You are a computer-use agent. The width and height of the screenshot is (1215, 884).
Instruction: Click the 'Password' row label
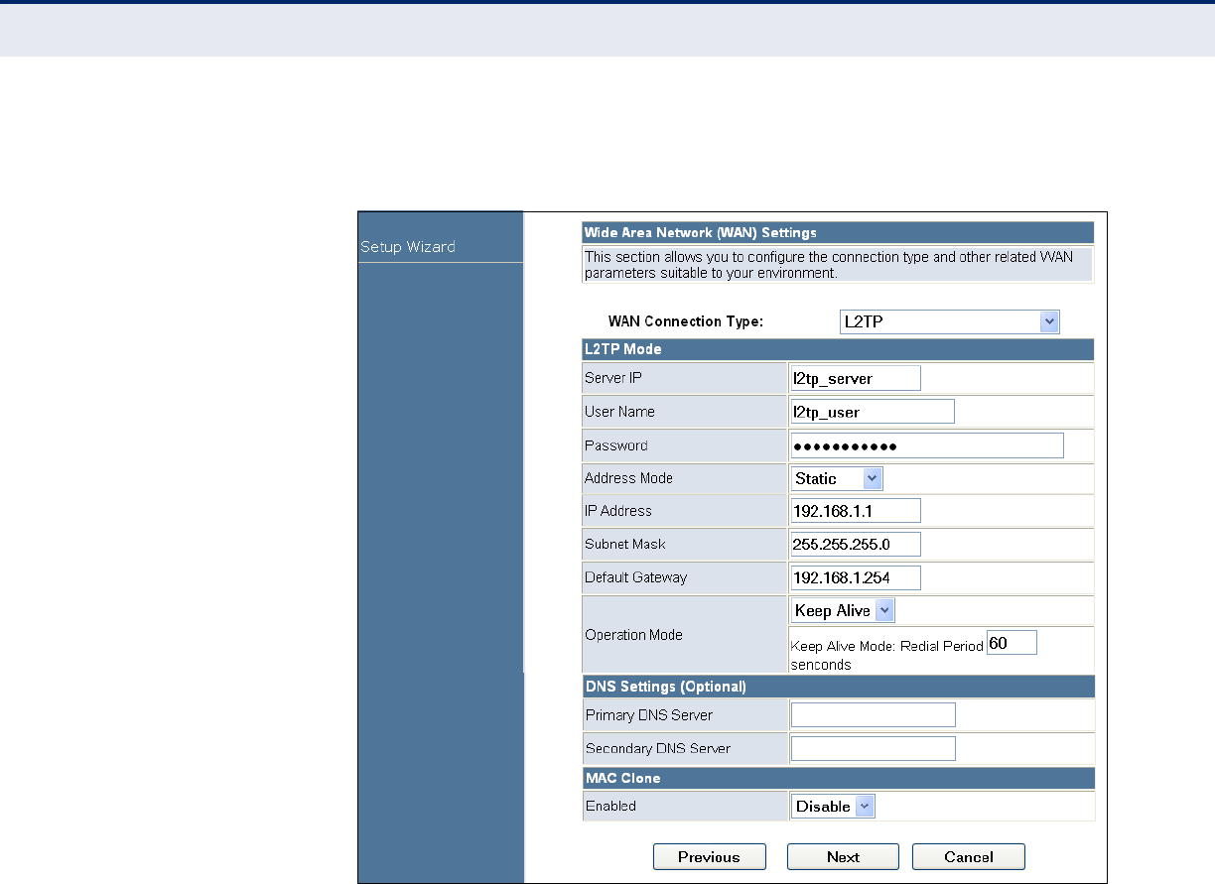click(x=616, y=445)
